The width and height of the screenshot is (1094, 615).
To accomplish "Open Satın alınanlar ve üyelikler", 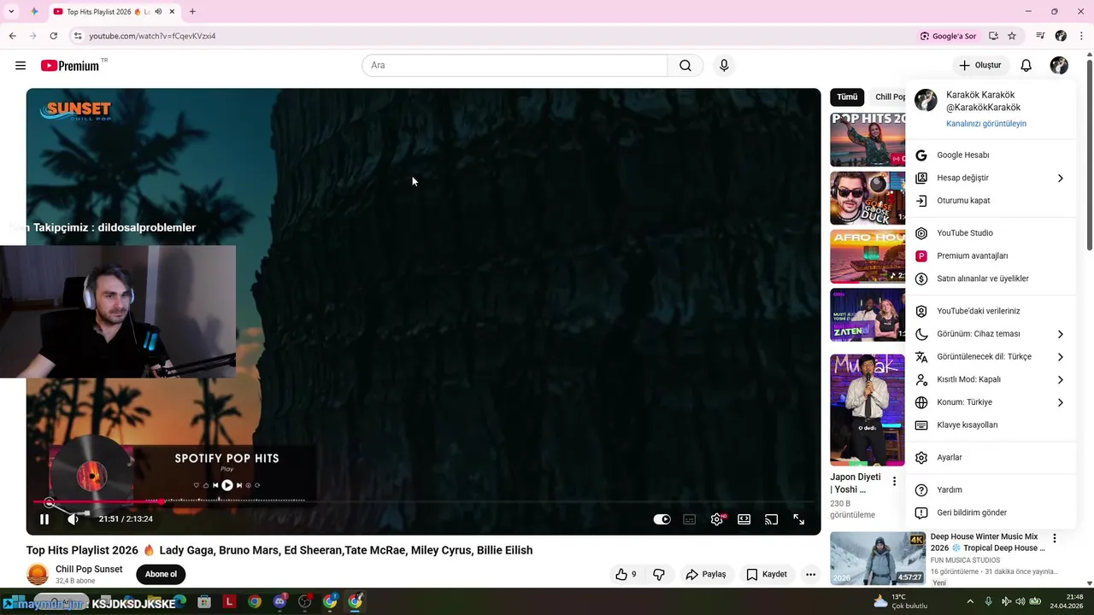I will 990,278.
